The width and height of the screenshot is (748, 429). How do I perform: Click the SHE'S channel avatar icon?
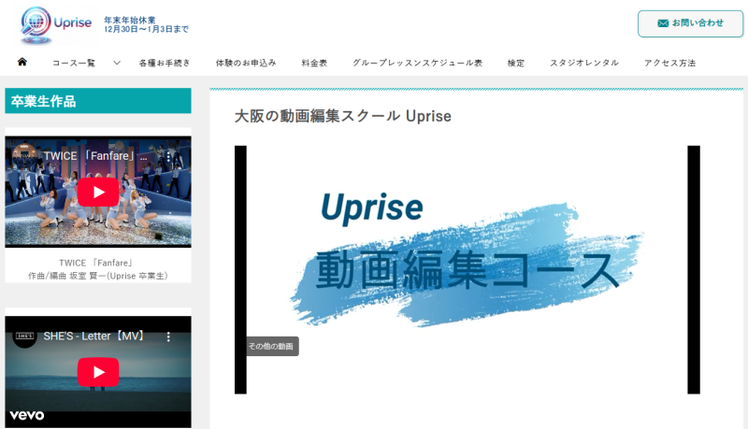click(x=24, y=336)
